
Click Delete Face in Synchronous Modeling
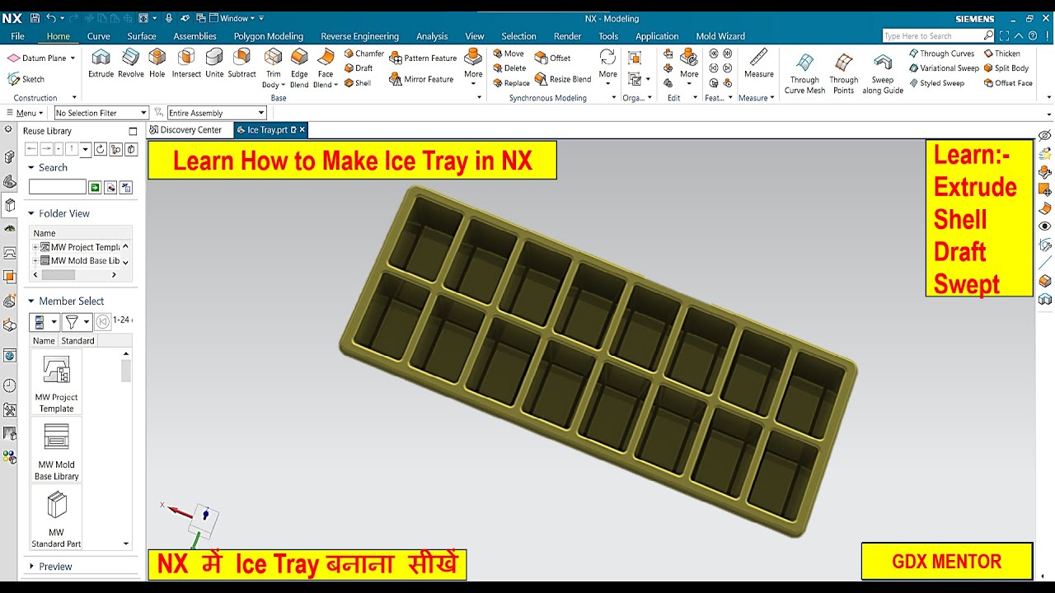coord(509,68)
